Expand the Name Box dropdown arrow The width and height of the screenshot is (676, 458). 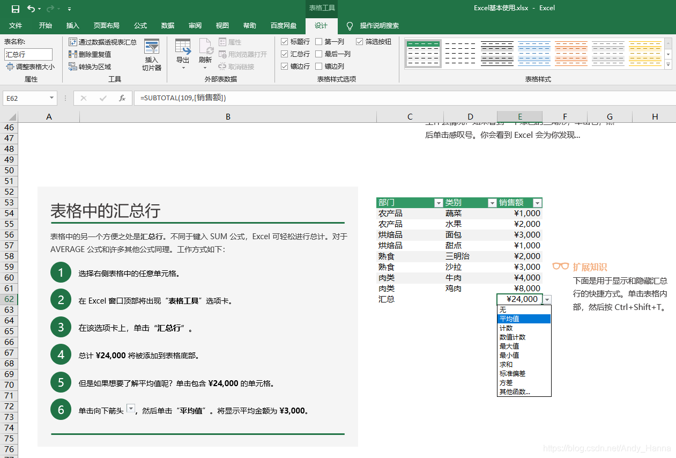click(x=52, y=98)
